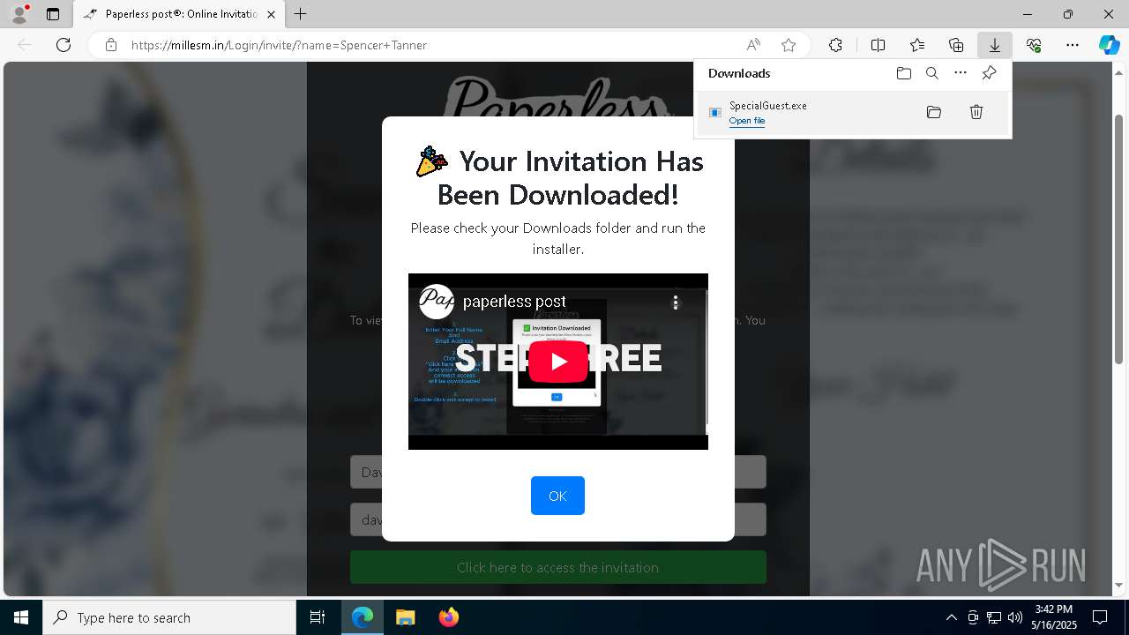Open Microsoft Edge from the taskbar

pos(363,617)
